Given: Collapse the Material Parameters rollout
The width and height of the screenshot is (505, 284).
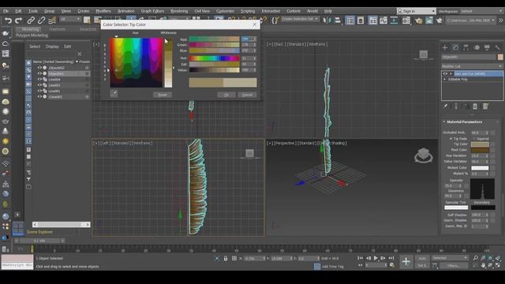Looking at the screenshot, I should coord(444,122).
